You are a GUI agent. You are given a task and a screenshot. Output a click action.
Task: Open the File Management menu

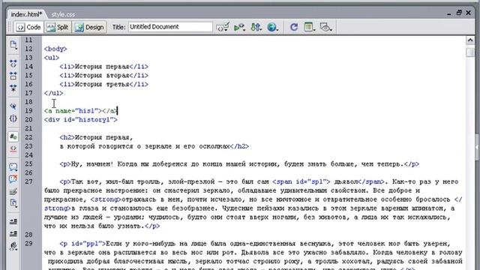256,28
